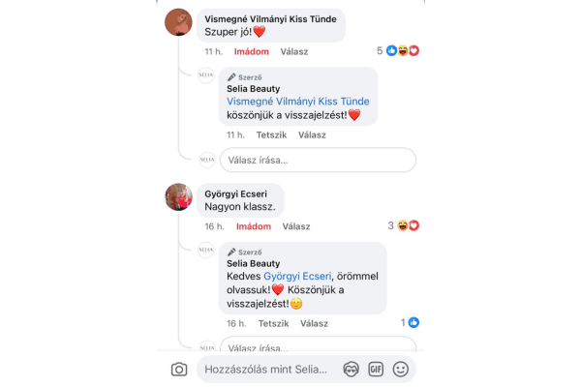Reply to Györgyi's 'Nagyon klassz.' comment
This screenshot has height=387, width=581.
coord(296,226)
